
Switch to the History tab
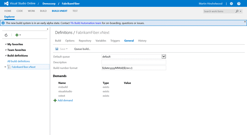142,41
